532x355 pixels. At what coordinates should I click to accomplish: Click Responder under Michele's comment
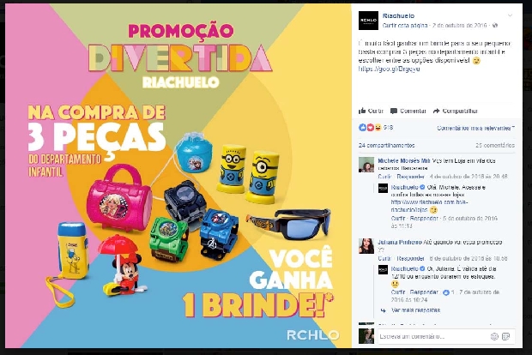(x=410, y=177)
